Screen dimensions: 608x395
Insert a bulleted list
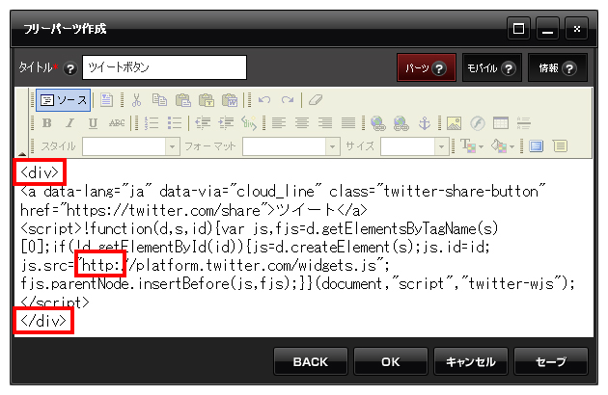click(x=175, y=123)
